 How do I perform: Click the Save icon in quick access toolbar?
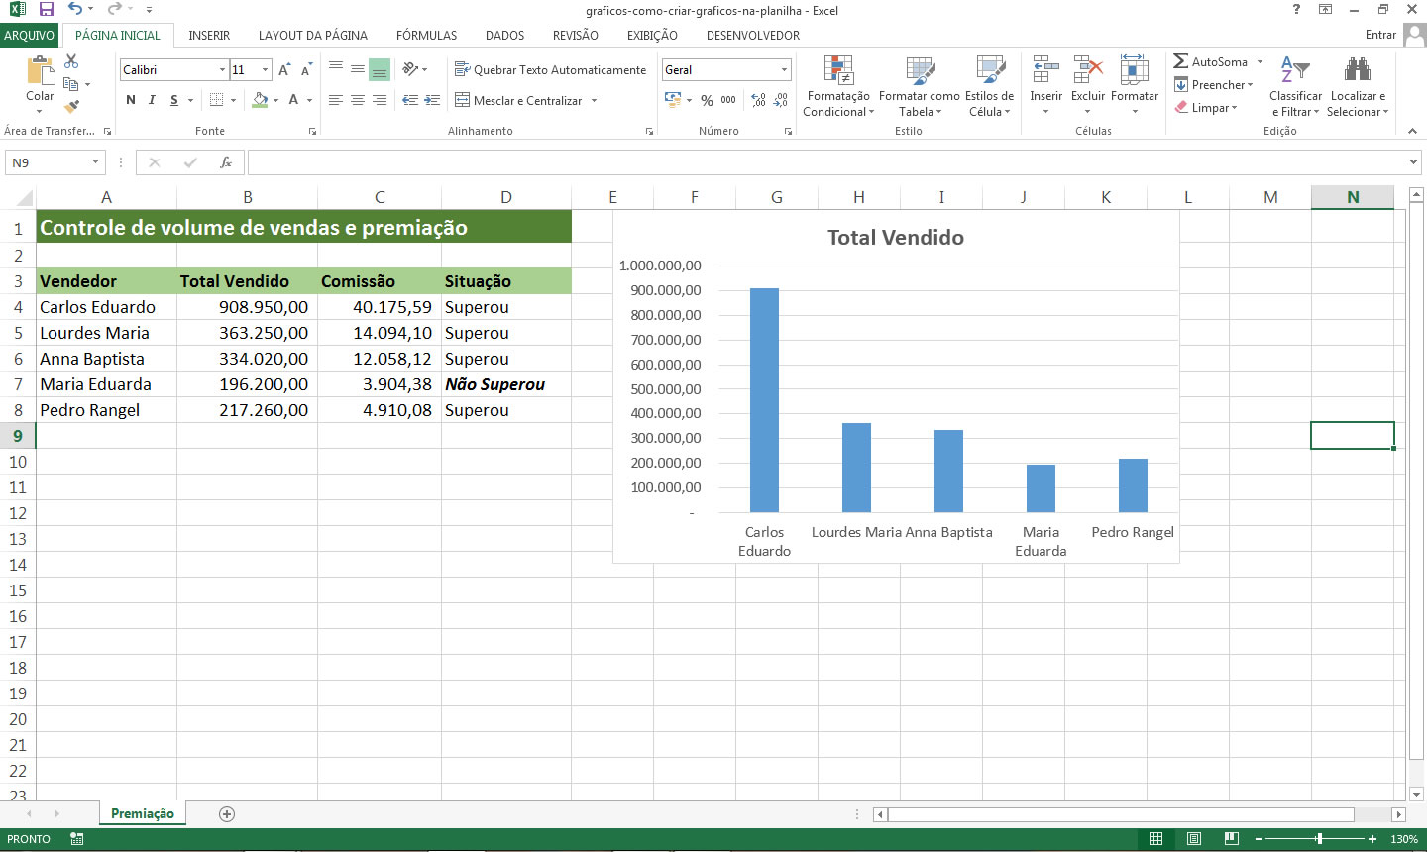(x=46, y=10)
